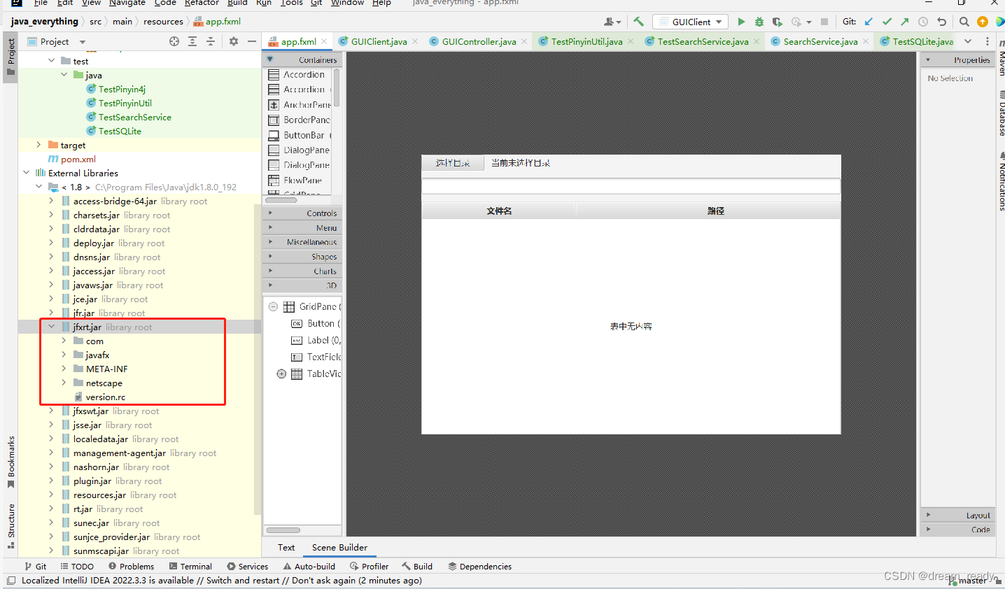This screenshot has height=589, width=1005.
Task: Push commits with the Git push arrow
Action: point(905,22)
